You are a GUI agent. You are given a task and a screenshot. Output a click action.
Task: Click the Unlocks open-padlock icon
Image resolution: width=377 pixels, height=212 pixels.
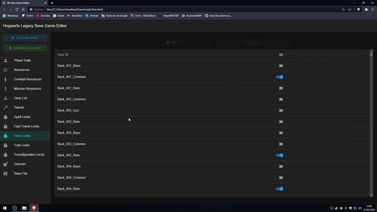pos(5,164)
